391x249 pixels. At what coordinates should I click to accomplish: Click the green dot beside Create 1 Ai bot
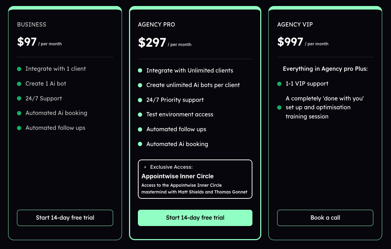coord(19,84)
